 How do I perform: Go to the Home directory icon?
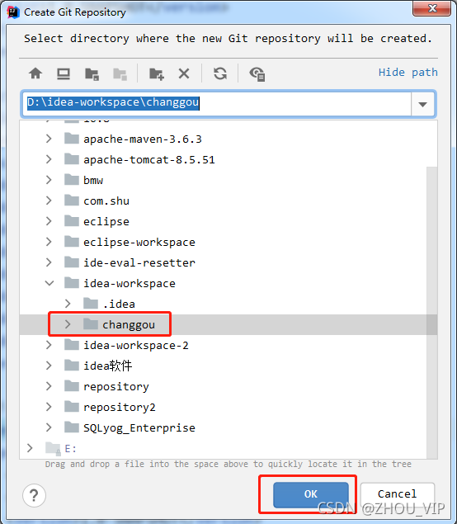click(35, 73)
